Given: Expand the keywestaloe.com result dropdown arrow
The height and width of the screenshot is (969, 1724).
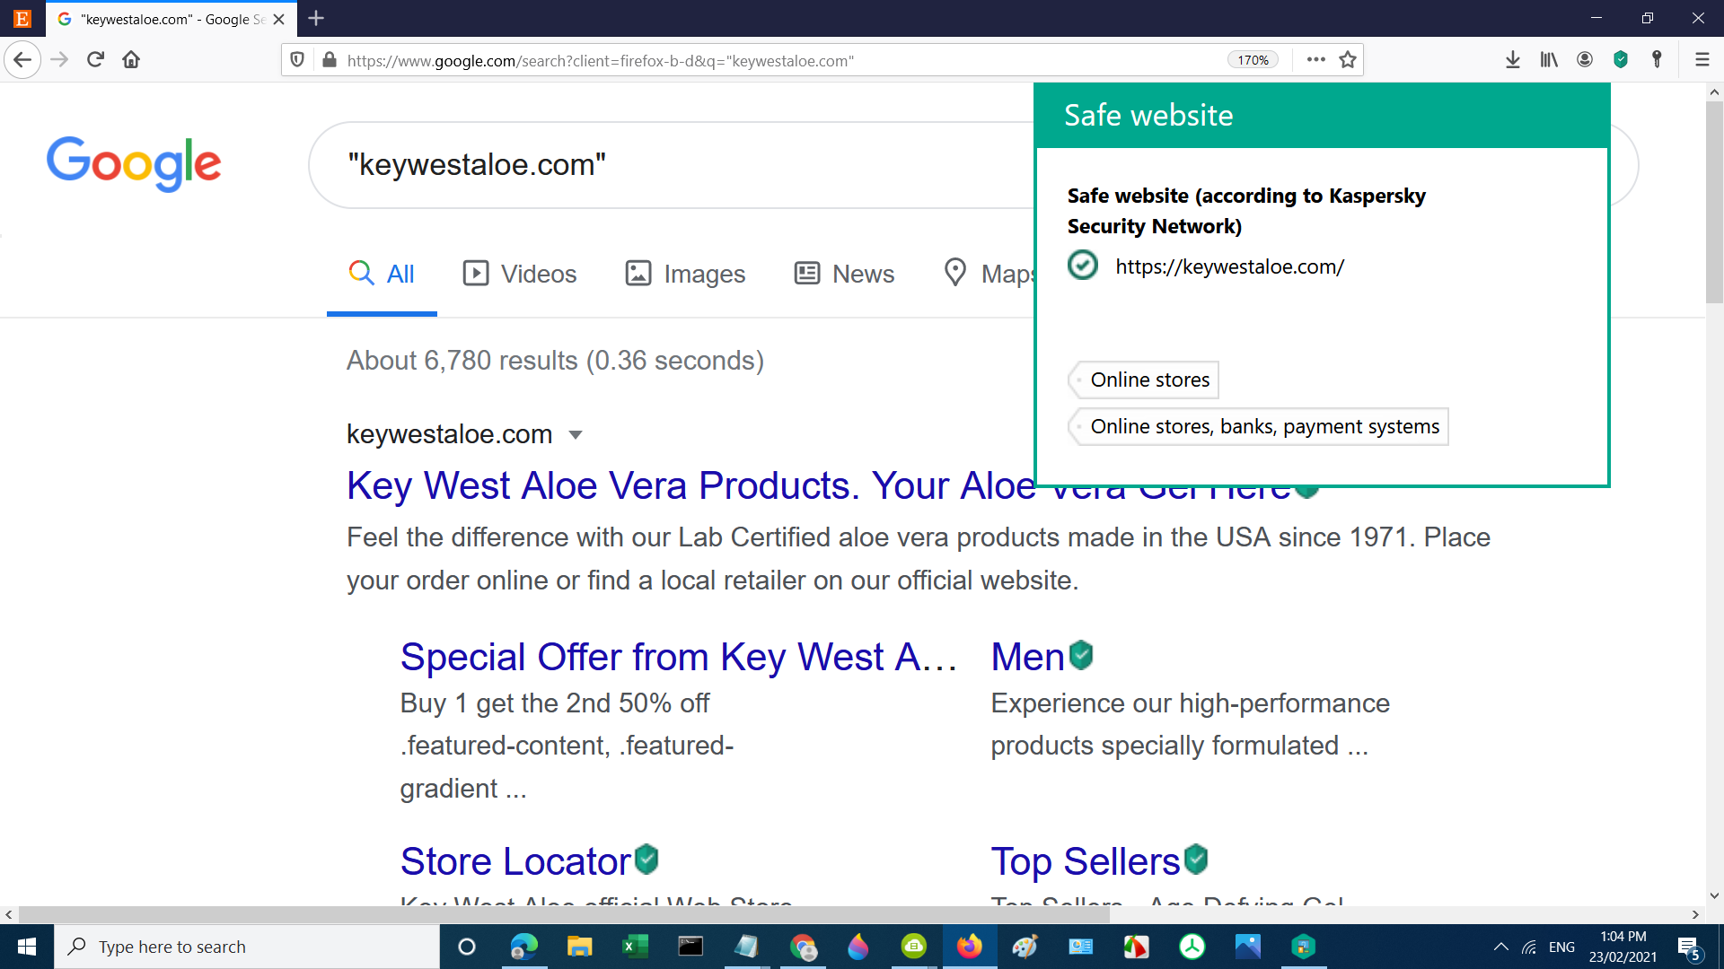Looking at the screenshot, I should (576, 435).
